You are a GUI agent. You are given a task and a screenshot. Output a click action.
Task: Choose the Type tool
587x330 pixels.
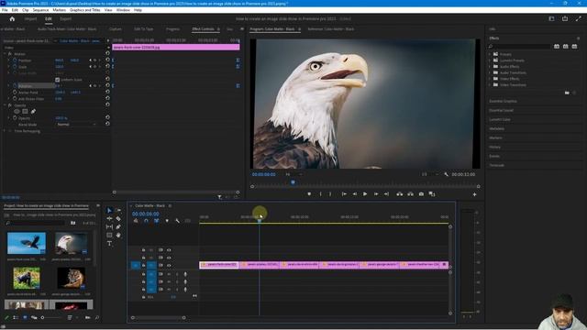click(109, 244)
